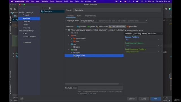The height and width of the screenshot is (102, 181).
Task: Mark folder as Sources
Action: pos(81,27)
